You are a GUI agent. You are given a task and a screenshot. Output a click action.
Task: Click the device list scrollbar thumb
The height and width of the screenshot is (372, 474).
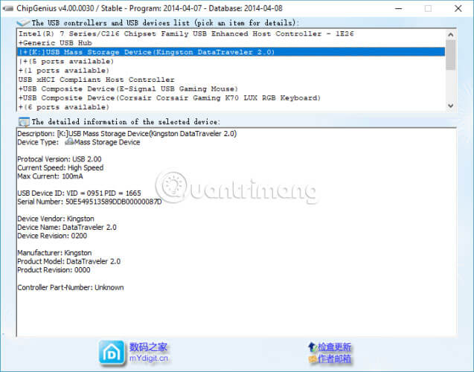point(450,55)
